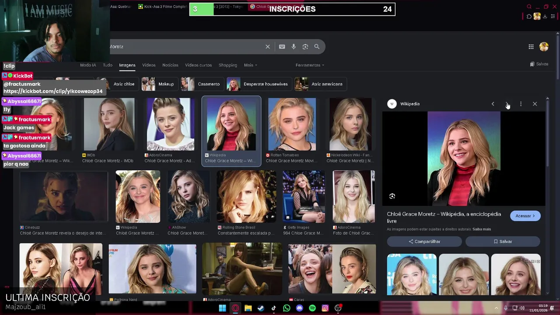Open WhatsApp from the taskbar
Screen dimensions: 560x315
[287, 308]
